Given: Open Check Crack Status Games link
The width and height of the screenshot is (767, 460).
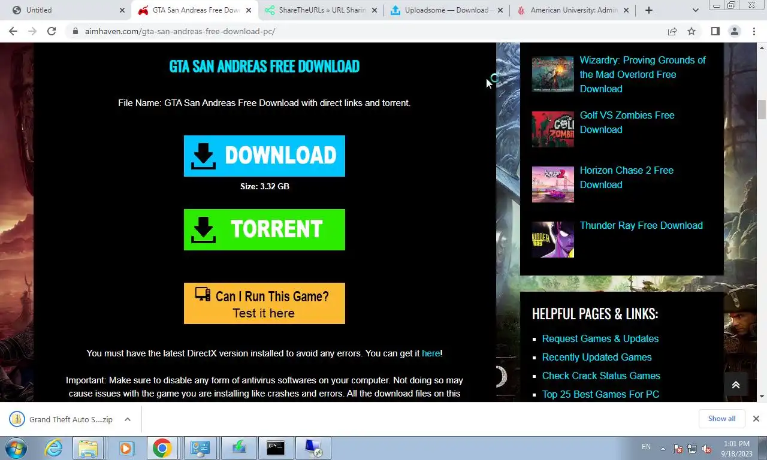Looking at the screenshot, I should point(601,376).
